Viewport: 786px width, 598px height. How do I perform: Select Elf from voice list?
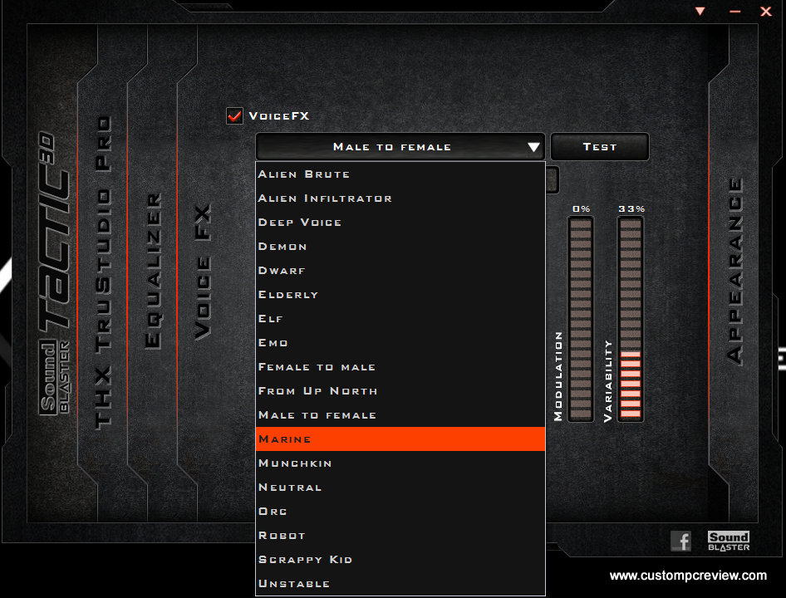[x=400, y=318]
